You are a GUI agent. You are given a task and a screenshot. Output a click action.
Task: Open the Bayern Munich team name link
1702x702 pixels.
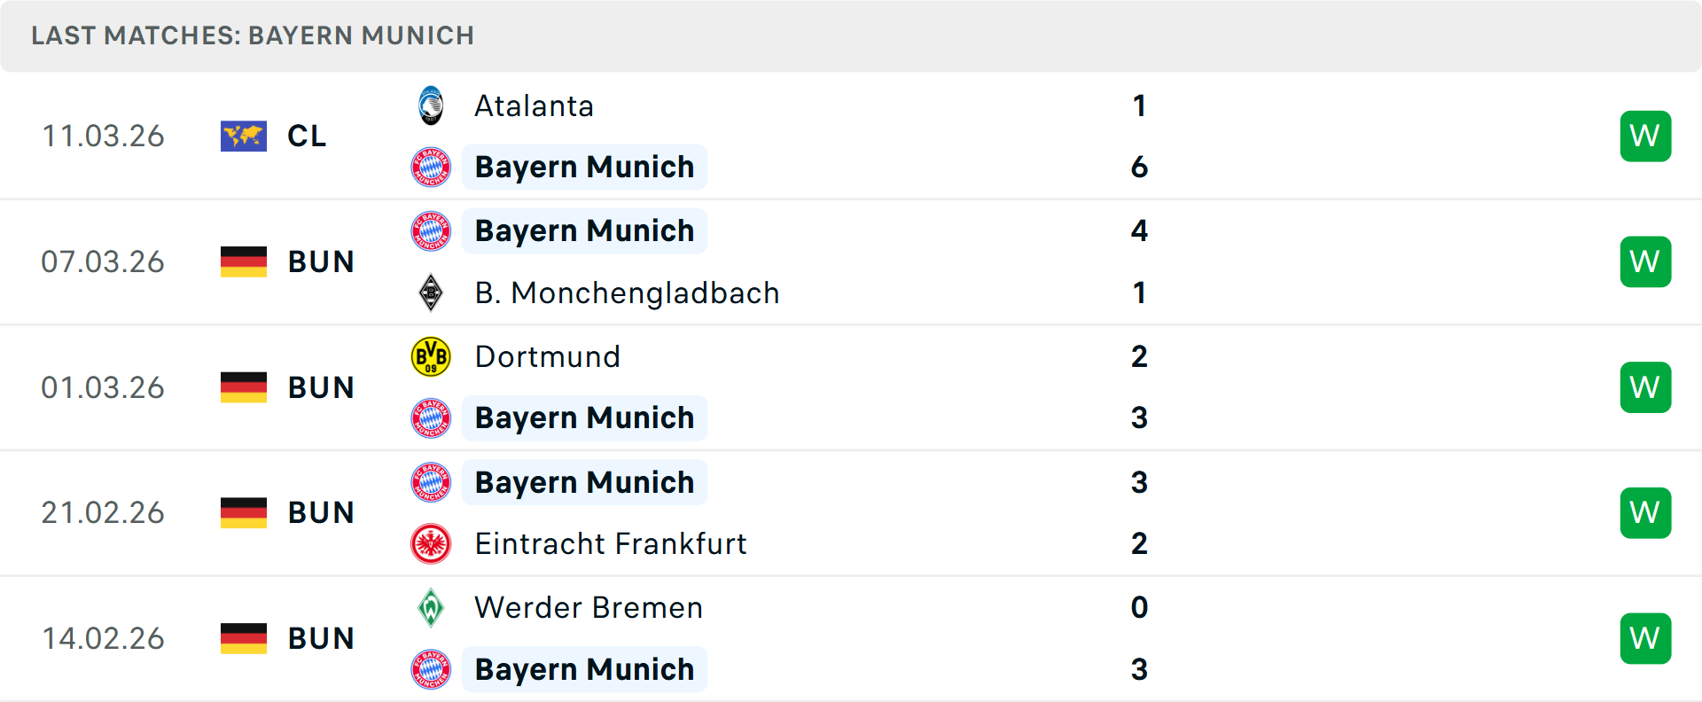pos(584,167)
